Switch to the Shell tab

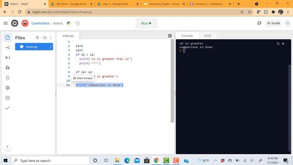(x=207, y=36)
